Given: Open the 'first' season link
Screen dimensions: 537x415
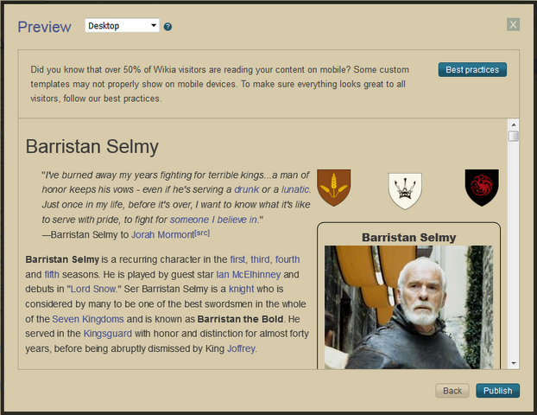Looking at the screenshot, I should (237, 259).
